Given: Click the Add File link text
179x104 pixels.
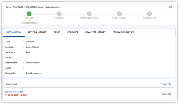Looking at the screenshot, I should click(167, 84).
